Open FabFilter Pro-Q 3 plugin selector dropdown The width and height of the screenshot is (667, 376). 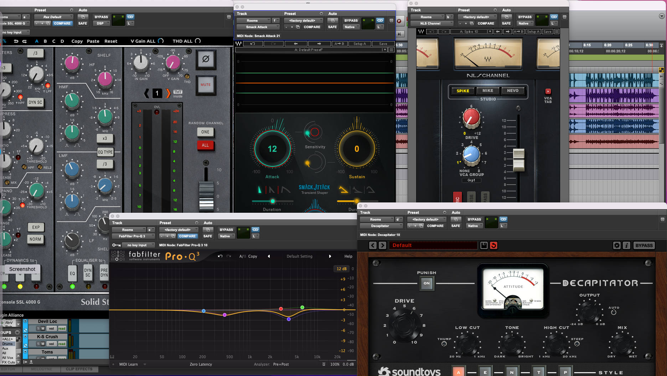click(x=133, y=236)
